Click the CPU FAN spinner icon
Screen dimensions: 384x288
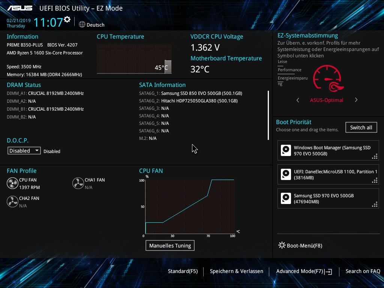click(x=12, y=183)
